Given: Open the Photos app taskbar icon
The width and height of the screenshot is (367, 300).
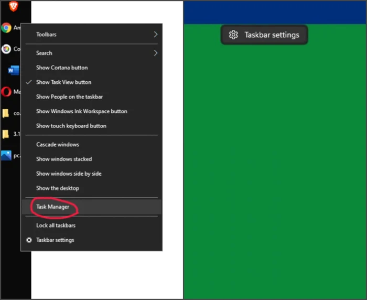Looking at the screenshot, I should click(x=6, y=155).
